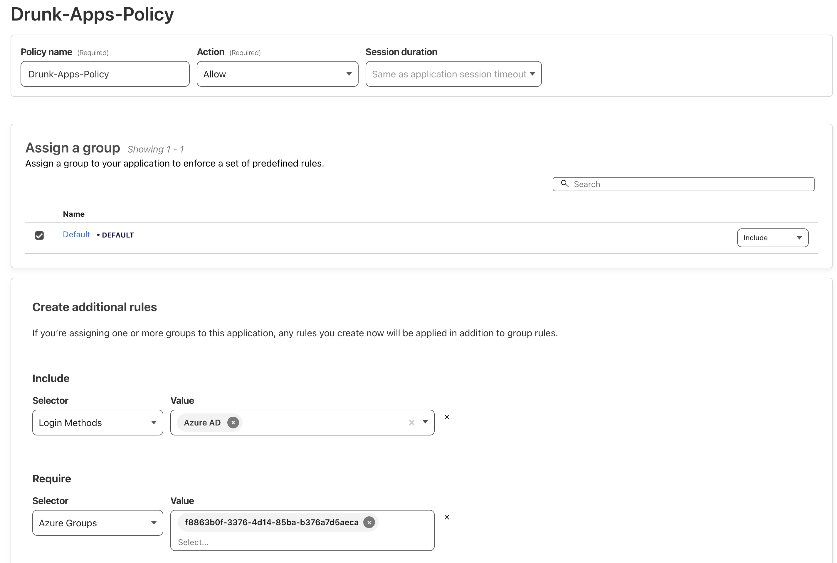This screenshot has width=837, height=563.
Task: Open the Login Methods selector dropdown
Action: click(98, 422)
